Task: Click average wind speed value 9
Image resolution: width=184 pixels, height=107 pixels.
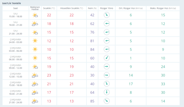Action: click(131, 67)
